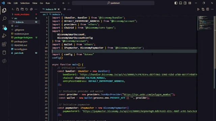The image size is (216, 121).
Task: Click 'ChainId.POLYGON_MUMBAI' on line 19
Action: (x=90, y=78)
